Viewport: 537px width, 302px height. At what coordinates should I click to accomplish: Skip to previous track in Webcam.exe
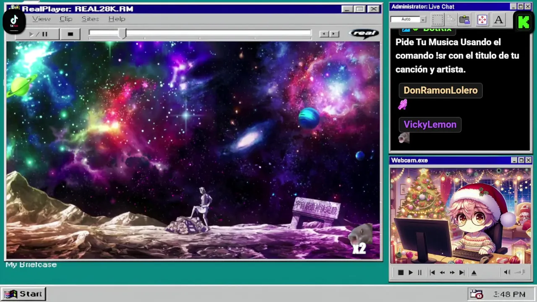(432, 273)
